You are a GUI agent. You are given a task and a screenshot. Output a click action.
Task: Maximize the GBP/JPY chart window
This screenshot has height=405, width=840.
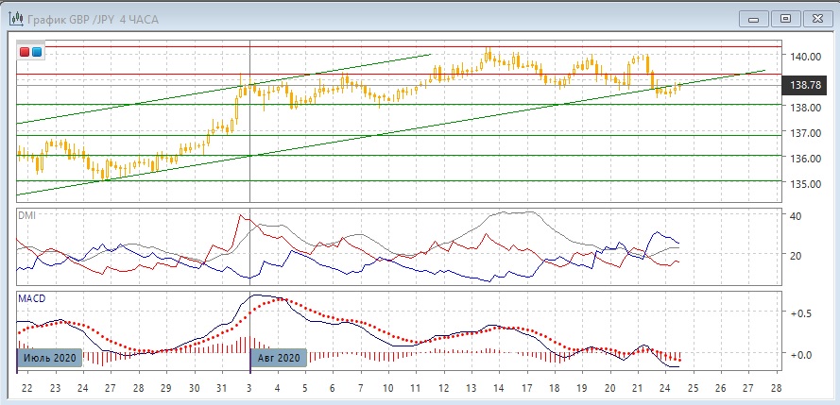coord(785,17)
